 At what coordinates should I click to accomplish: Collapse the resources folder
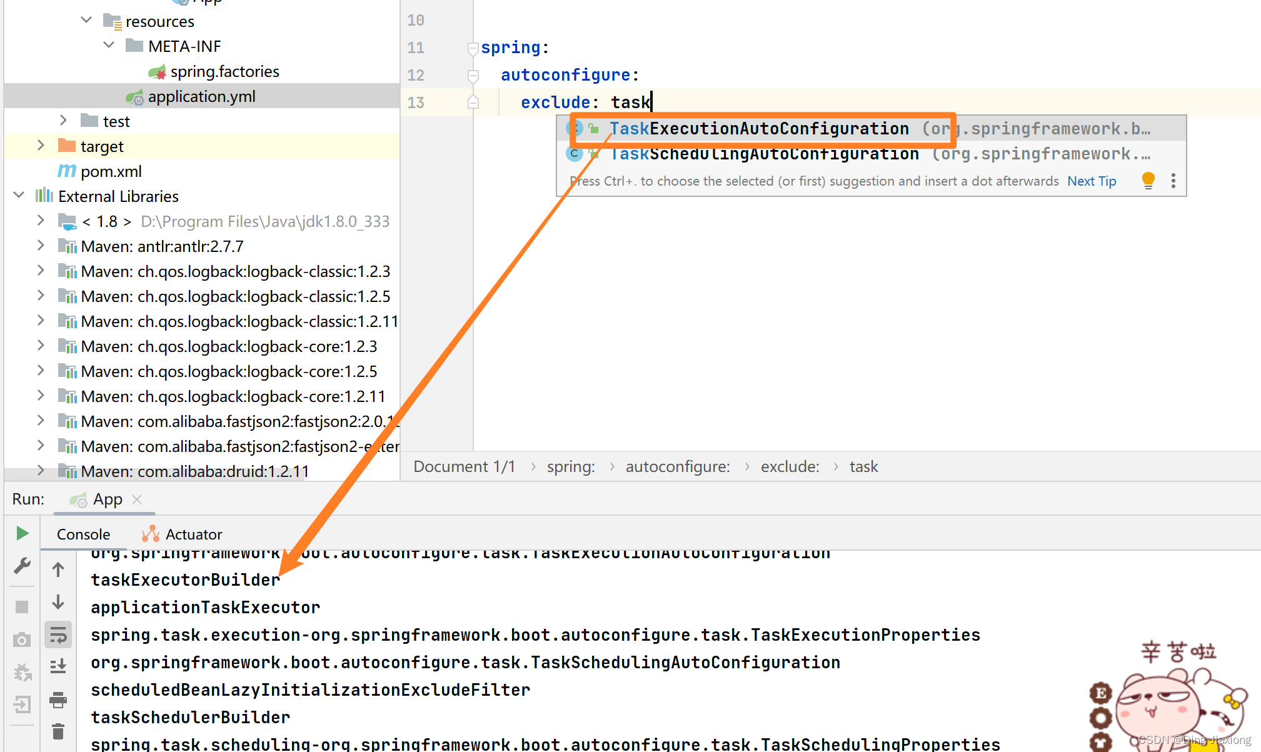(x=87, y=21)
